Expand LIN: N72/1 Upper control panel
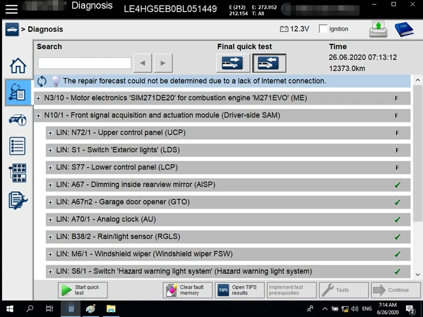Viewport: 423px width, 317px height. pyautogui.click(x=50, y=133)
